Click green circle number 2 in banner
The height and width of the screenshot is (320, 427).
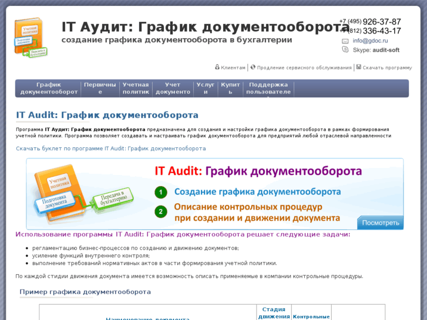[161, 211]
